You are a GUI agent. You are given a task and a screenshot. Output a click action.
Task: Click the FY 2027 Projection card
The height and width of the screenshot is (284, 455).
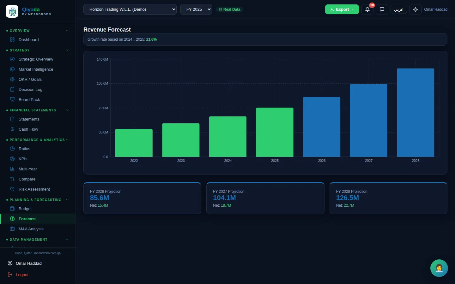click(265, 198)
